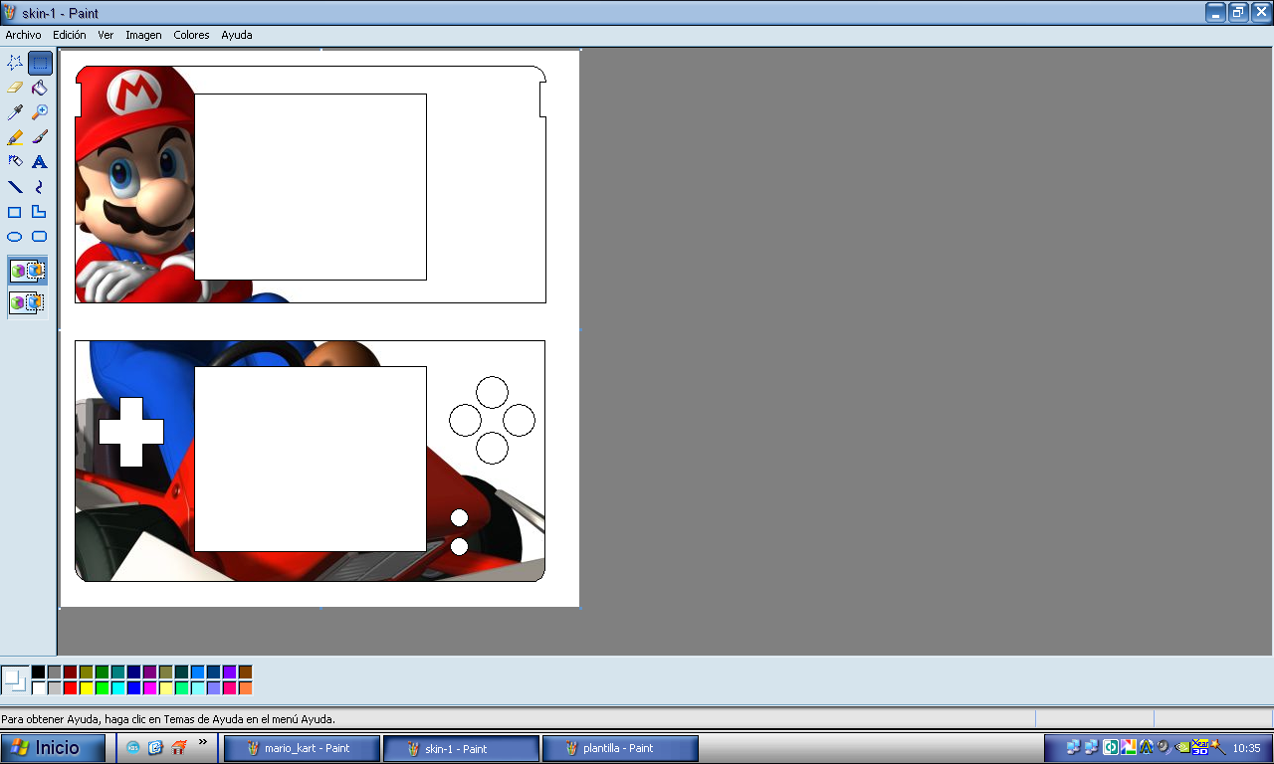Switch to plantilla - Paint taskbar window
The image size is (1274, 764).
coord(620,748)
